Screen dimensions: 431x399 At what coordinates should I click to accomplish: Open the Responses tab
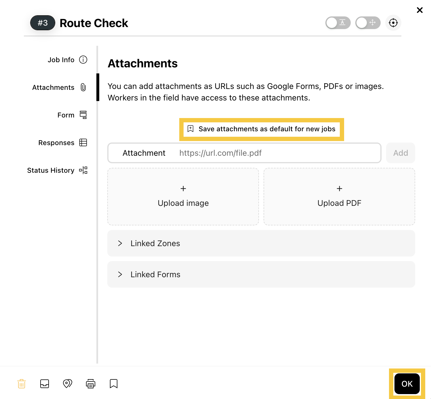[x=63, y=142]
